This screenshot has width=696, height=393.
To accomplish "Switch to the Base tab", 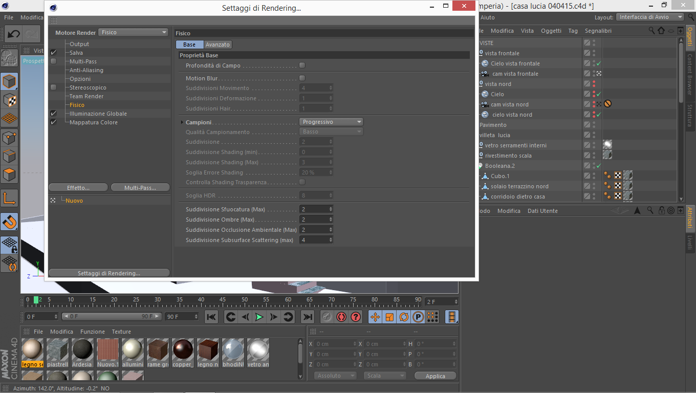I will [x=189, y=45].
